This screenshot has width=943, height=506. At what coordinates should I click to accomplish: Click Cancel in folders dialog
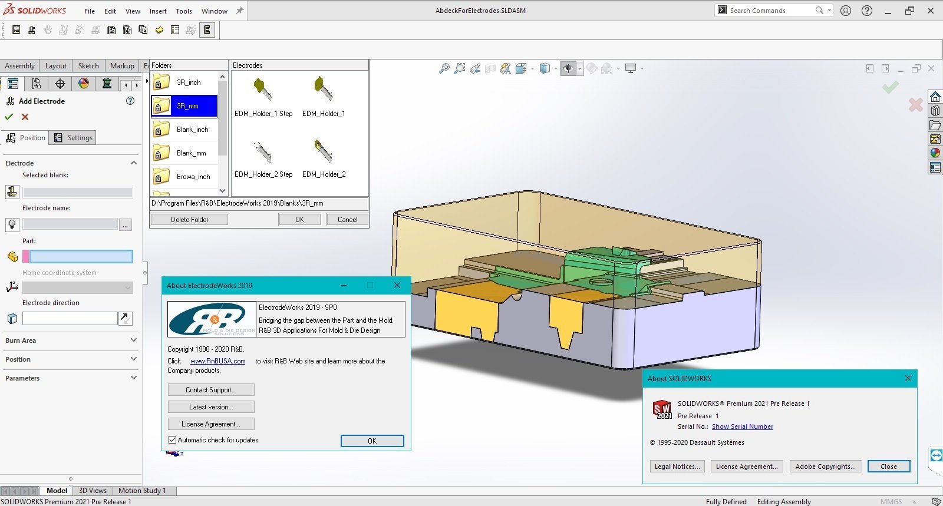point(347,220)
